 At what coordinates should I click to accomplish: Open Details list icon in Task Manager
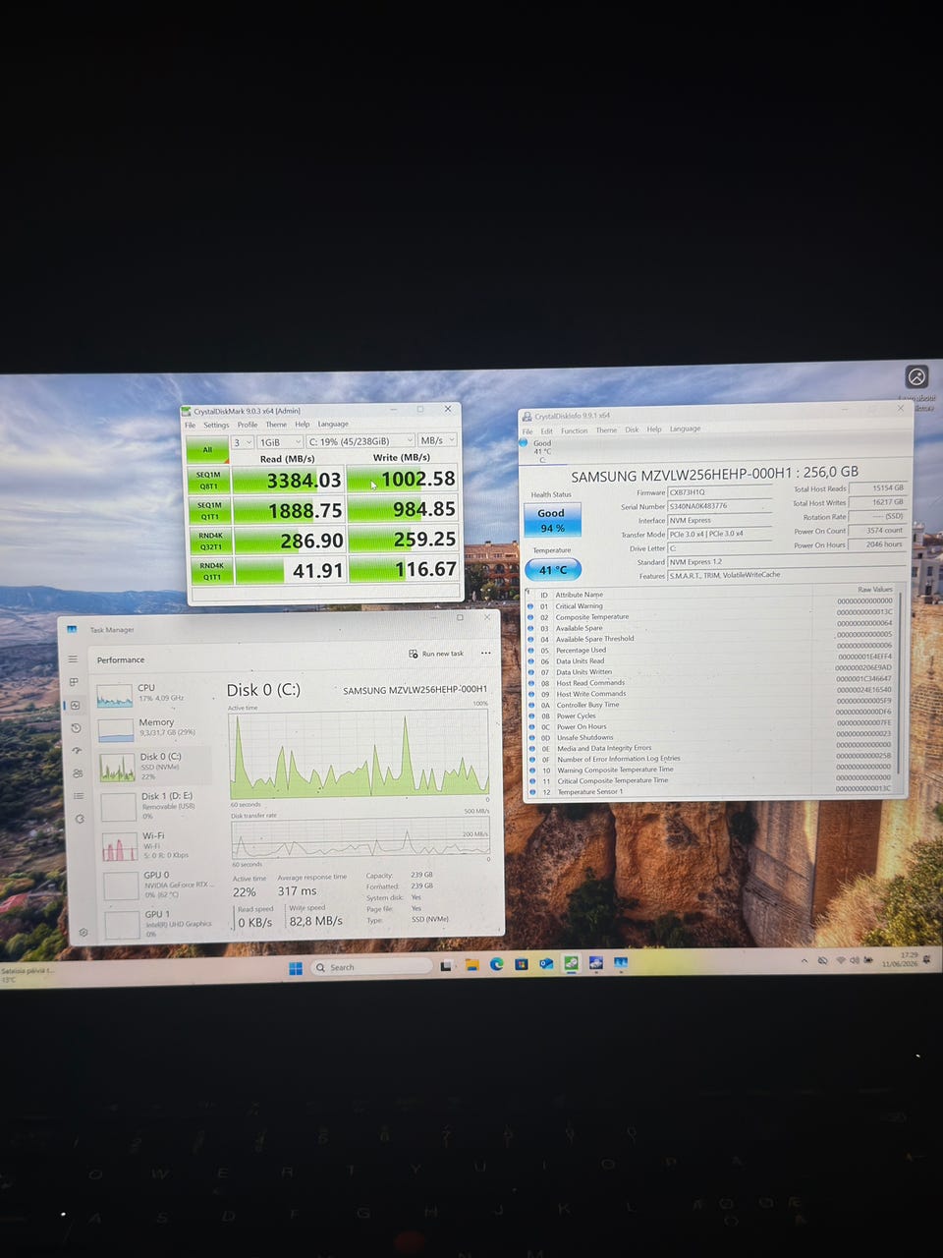(79, 796)
